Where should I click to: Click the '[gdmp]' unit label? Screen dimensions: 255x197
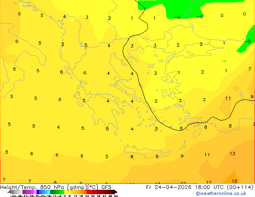pyautogui.click(x=77, y=187)
